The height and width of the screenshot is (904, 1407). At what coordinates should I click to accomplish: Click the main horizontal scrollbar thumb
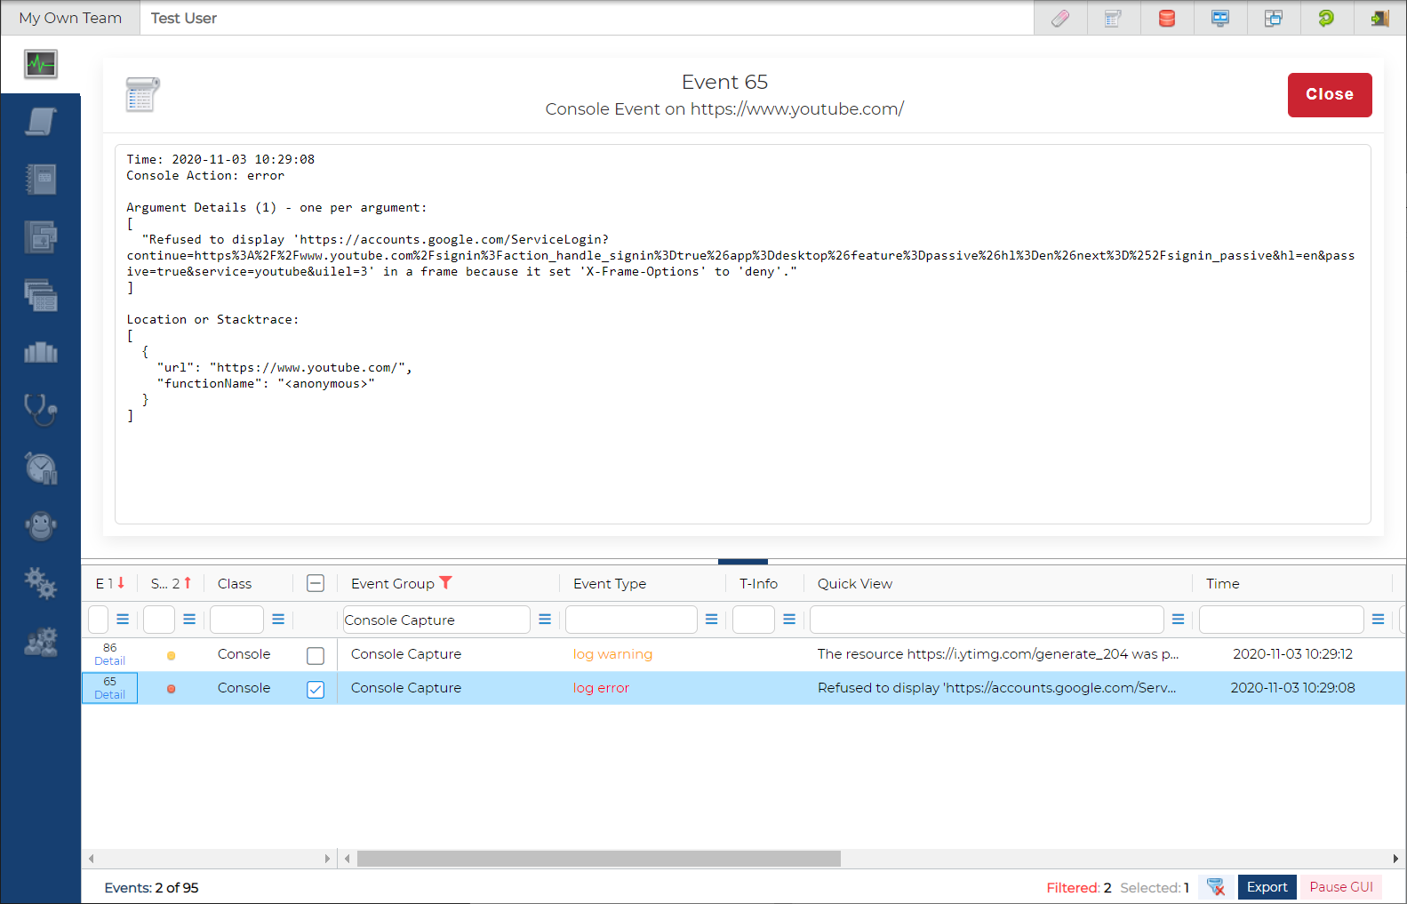599,859
